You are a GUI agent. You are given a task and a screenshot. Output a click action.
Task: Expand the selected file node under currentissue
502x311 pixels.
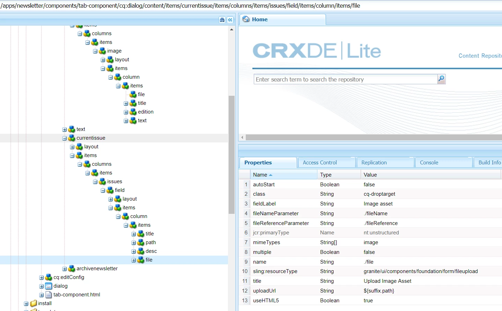point(134,260)
